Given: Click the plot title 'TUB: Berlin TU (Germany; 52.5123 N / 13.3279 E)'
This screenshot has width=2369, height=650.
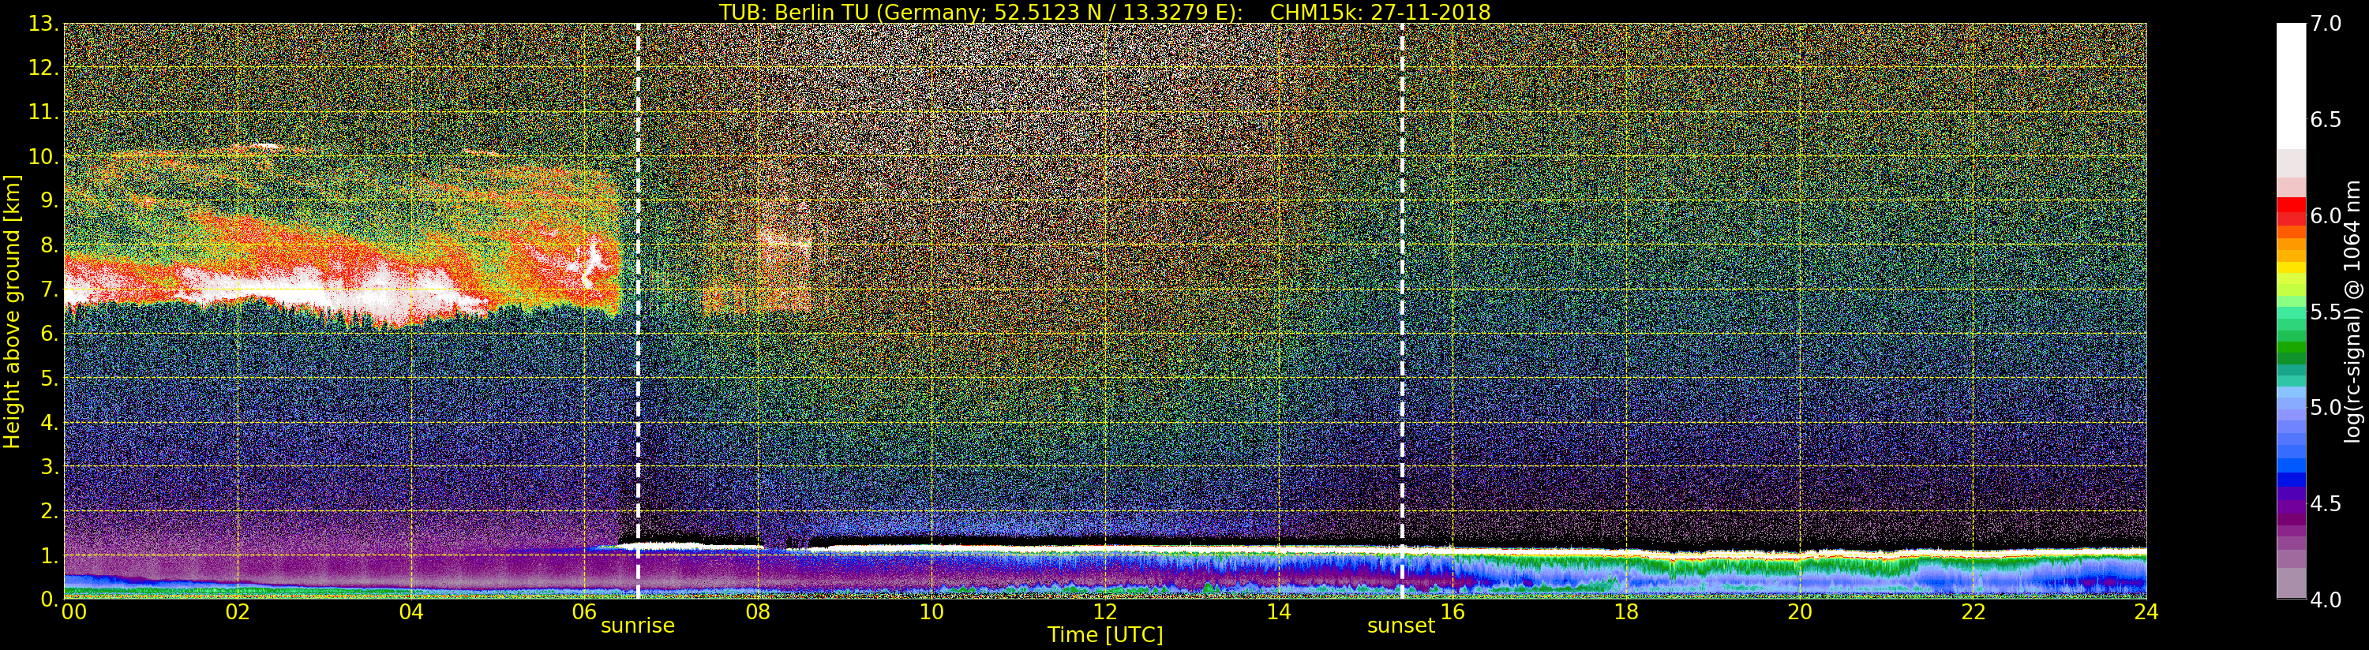Looking at the screenshot, I should (x=980, y=12).
